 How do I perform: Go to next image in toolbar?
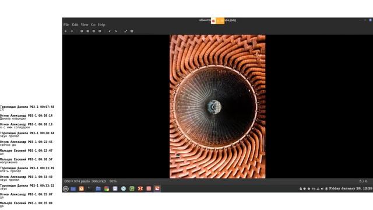72,31
